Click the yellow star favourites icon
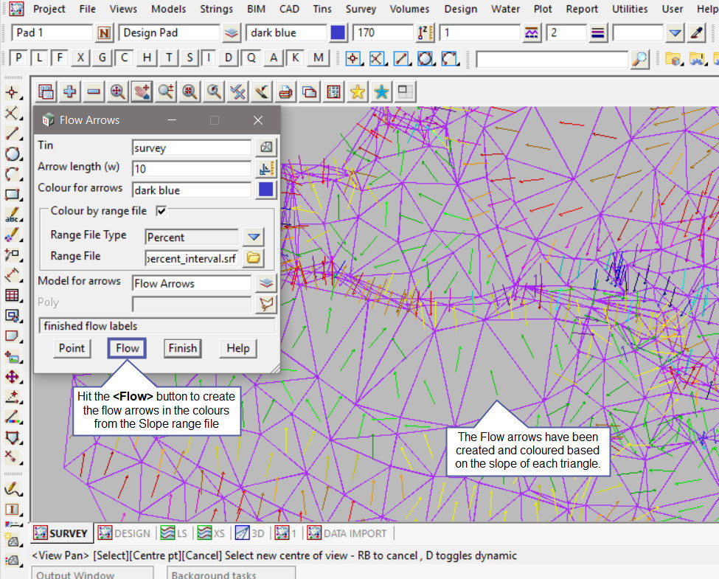Image resolution: width=719 pixels, height=579 pixels. tap(358, 91)
